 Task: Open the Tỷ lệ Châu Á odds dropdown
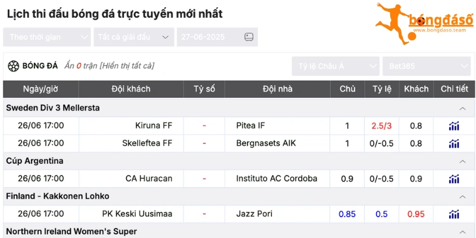(336, 66)
